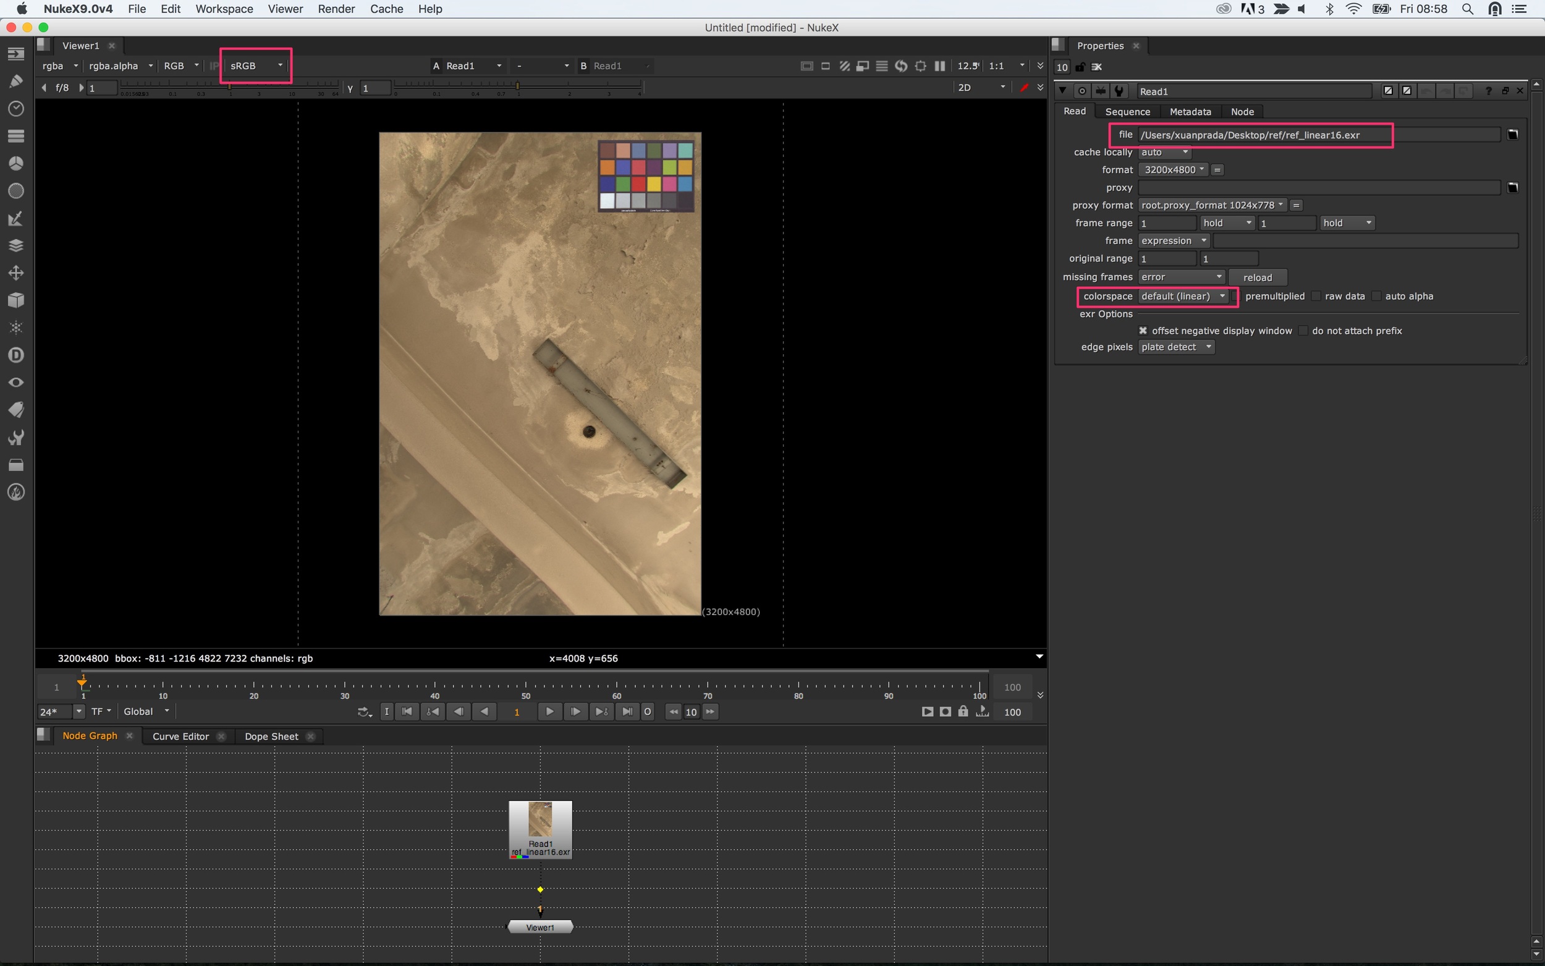Open help for Read1 node
The image size is (1545, 966).
tap(1488, 91)
